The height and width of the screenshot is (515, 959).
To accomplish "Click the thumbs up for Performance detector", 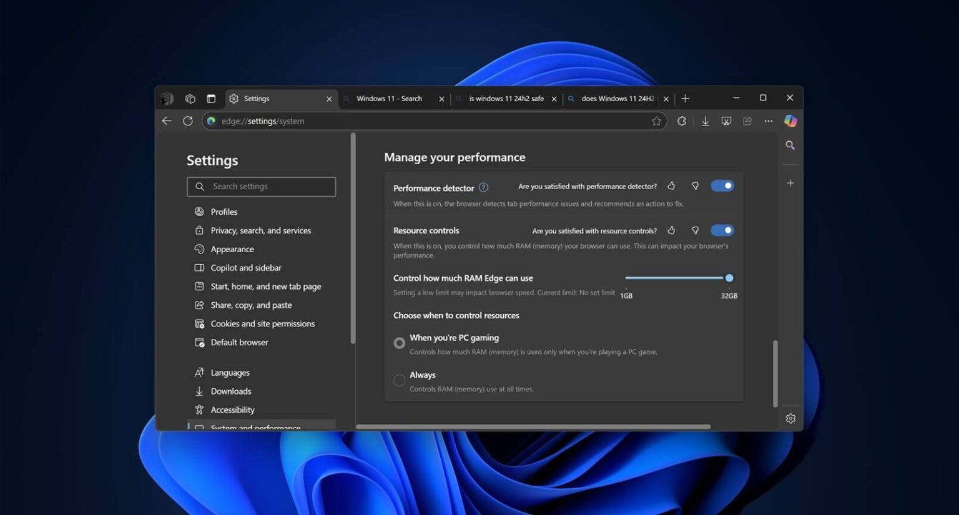I will (671, 186).
